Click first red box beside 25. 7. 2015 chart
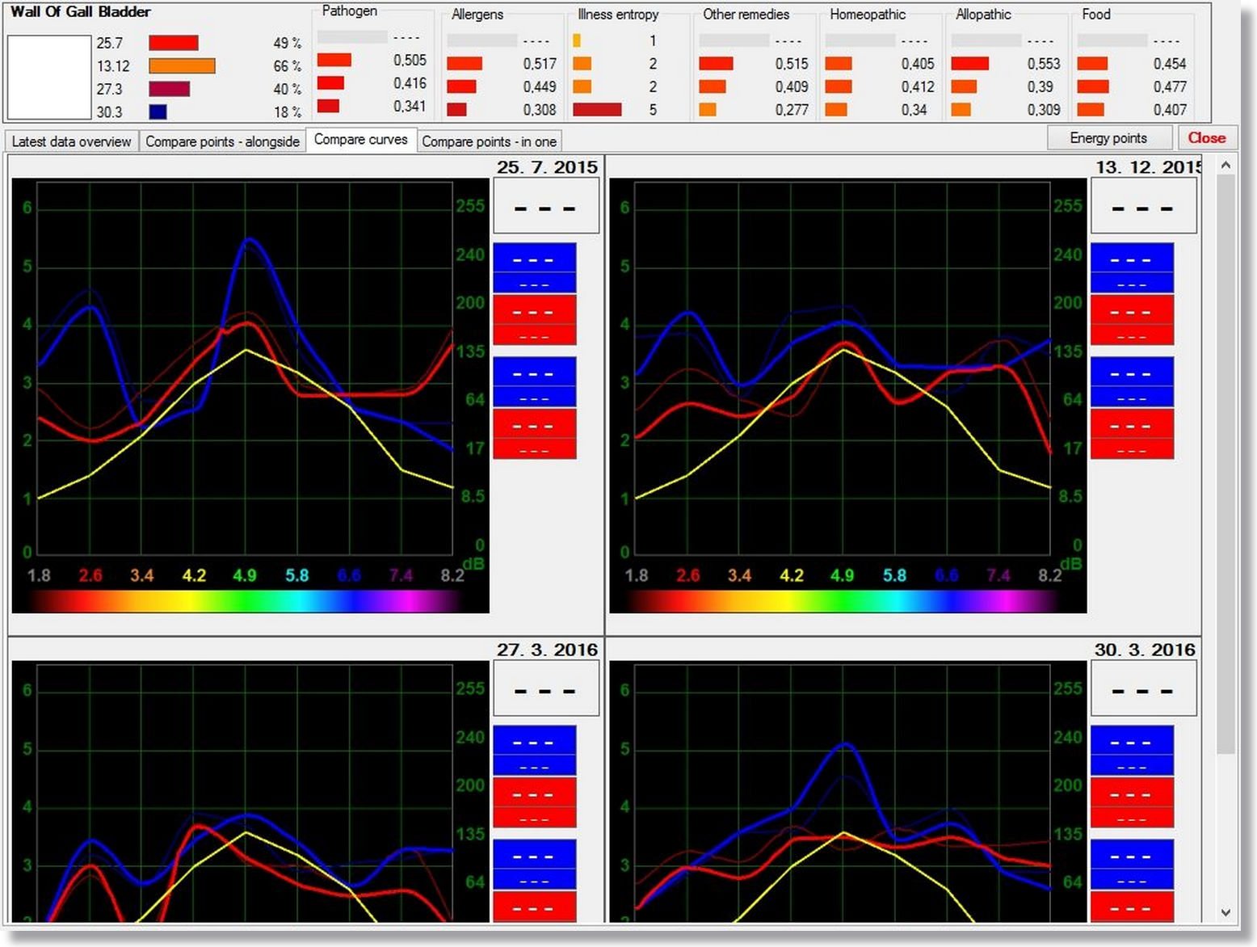 pyautogui.click(x=534, y=320)
